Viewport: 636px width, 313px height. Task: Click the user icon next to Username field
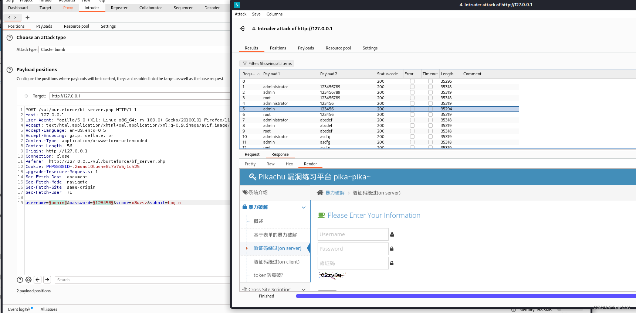click(392, 234)
